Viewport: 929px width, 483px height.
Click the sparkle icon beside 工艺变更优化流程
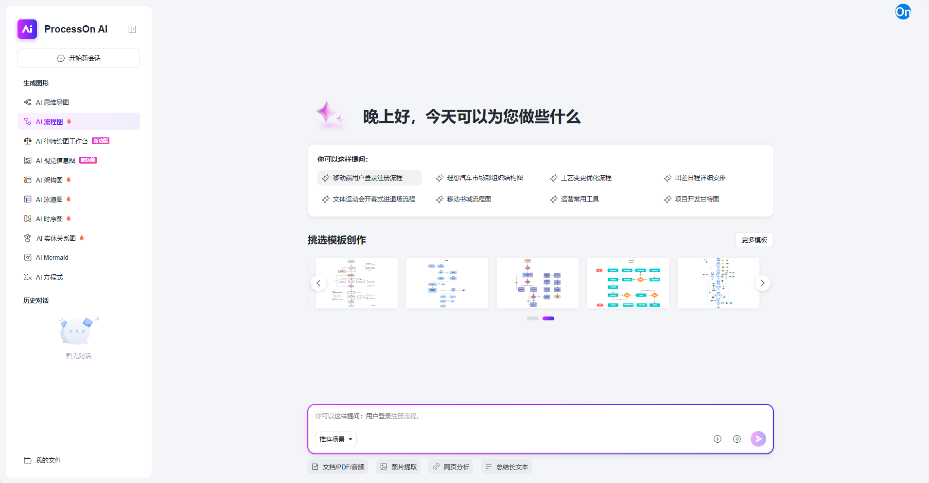[554, 178]
